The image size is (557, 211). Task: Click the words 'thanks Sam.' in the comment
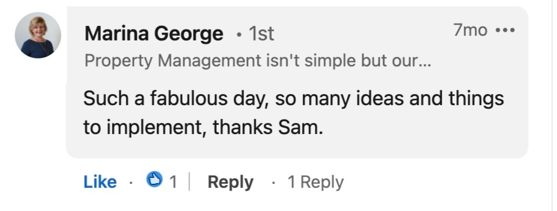(x=268, y=128)
